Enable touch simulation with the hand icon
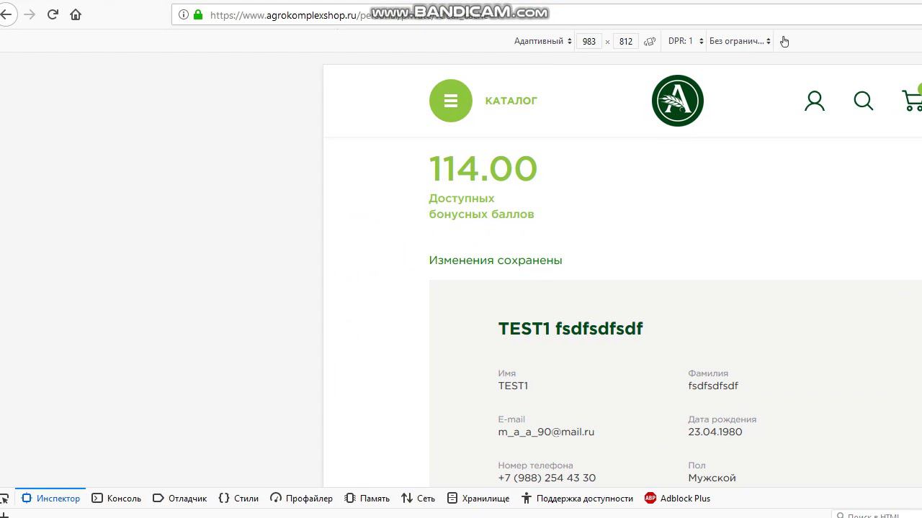 coord(784,41)
